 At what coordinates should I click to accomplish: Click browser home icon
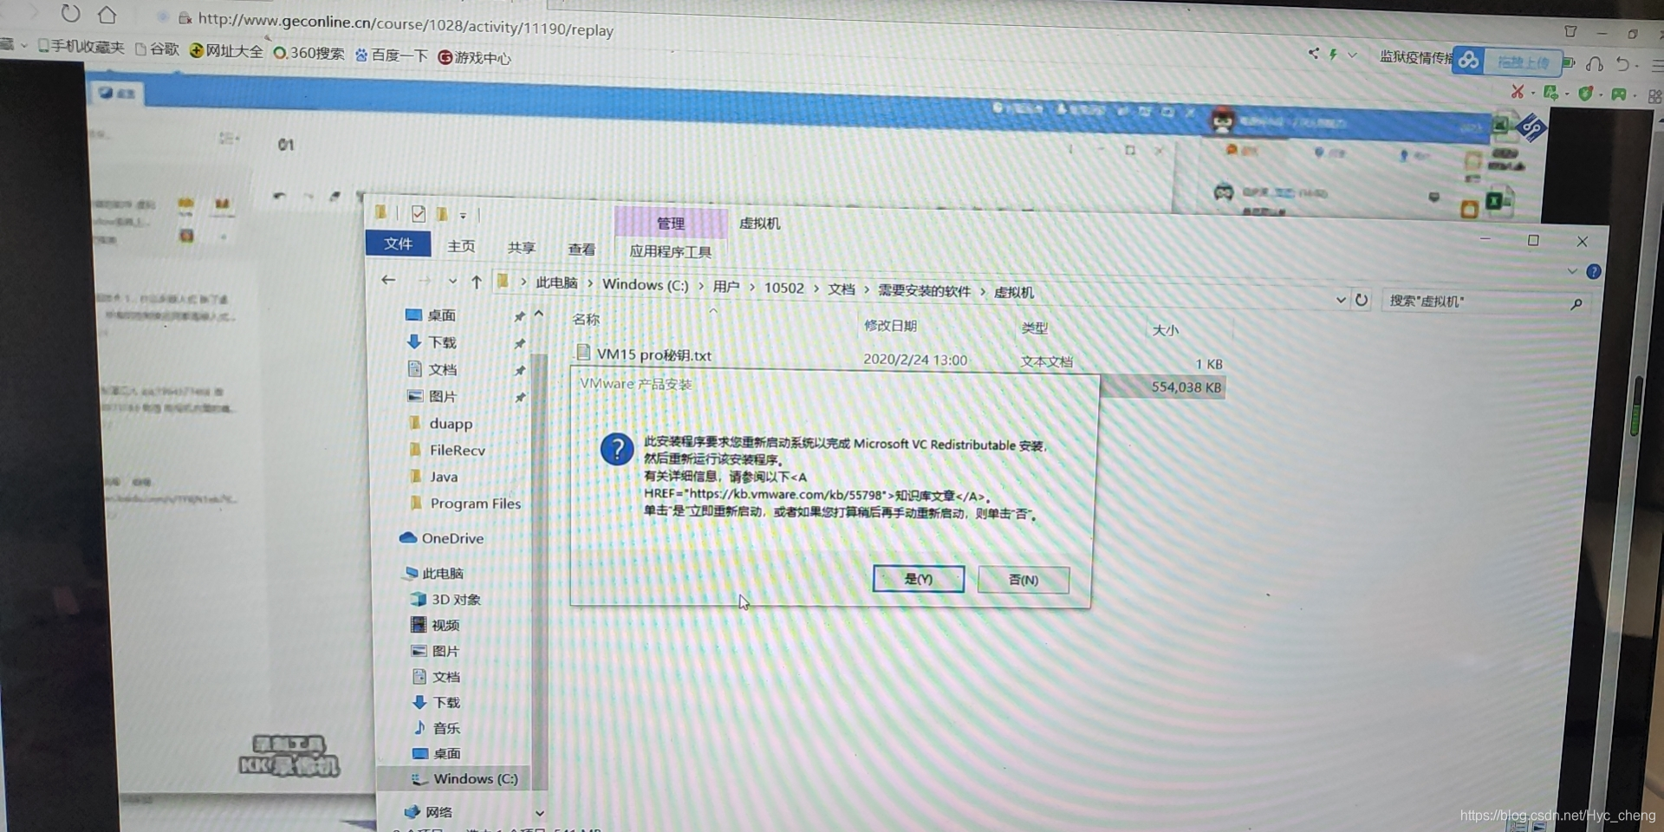(107, 15)
